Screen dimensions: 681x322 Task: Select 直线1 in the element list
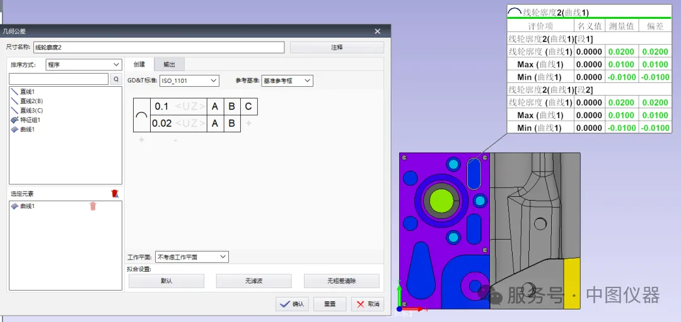27,92
